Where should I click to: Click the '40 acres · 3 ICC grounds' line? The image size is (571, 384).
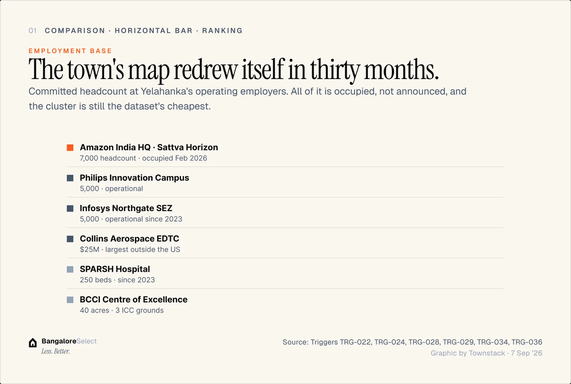click(x=122, y=310)
